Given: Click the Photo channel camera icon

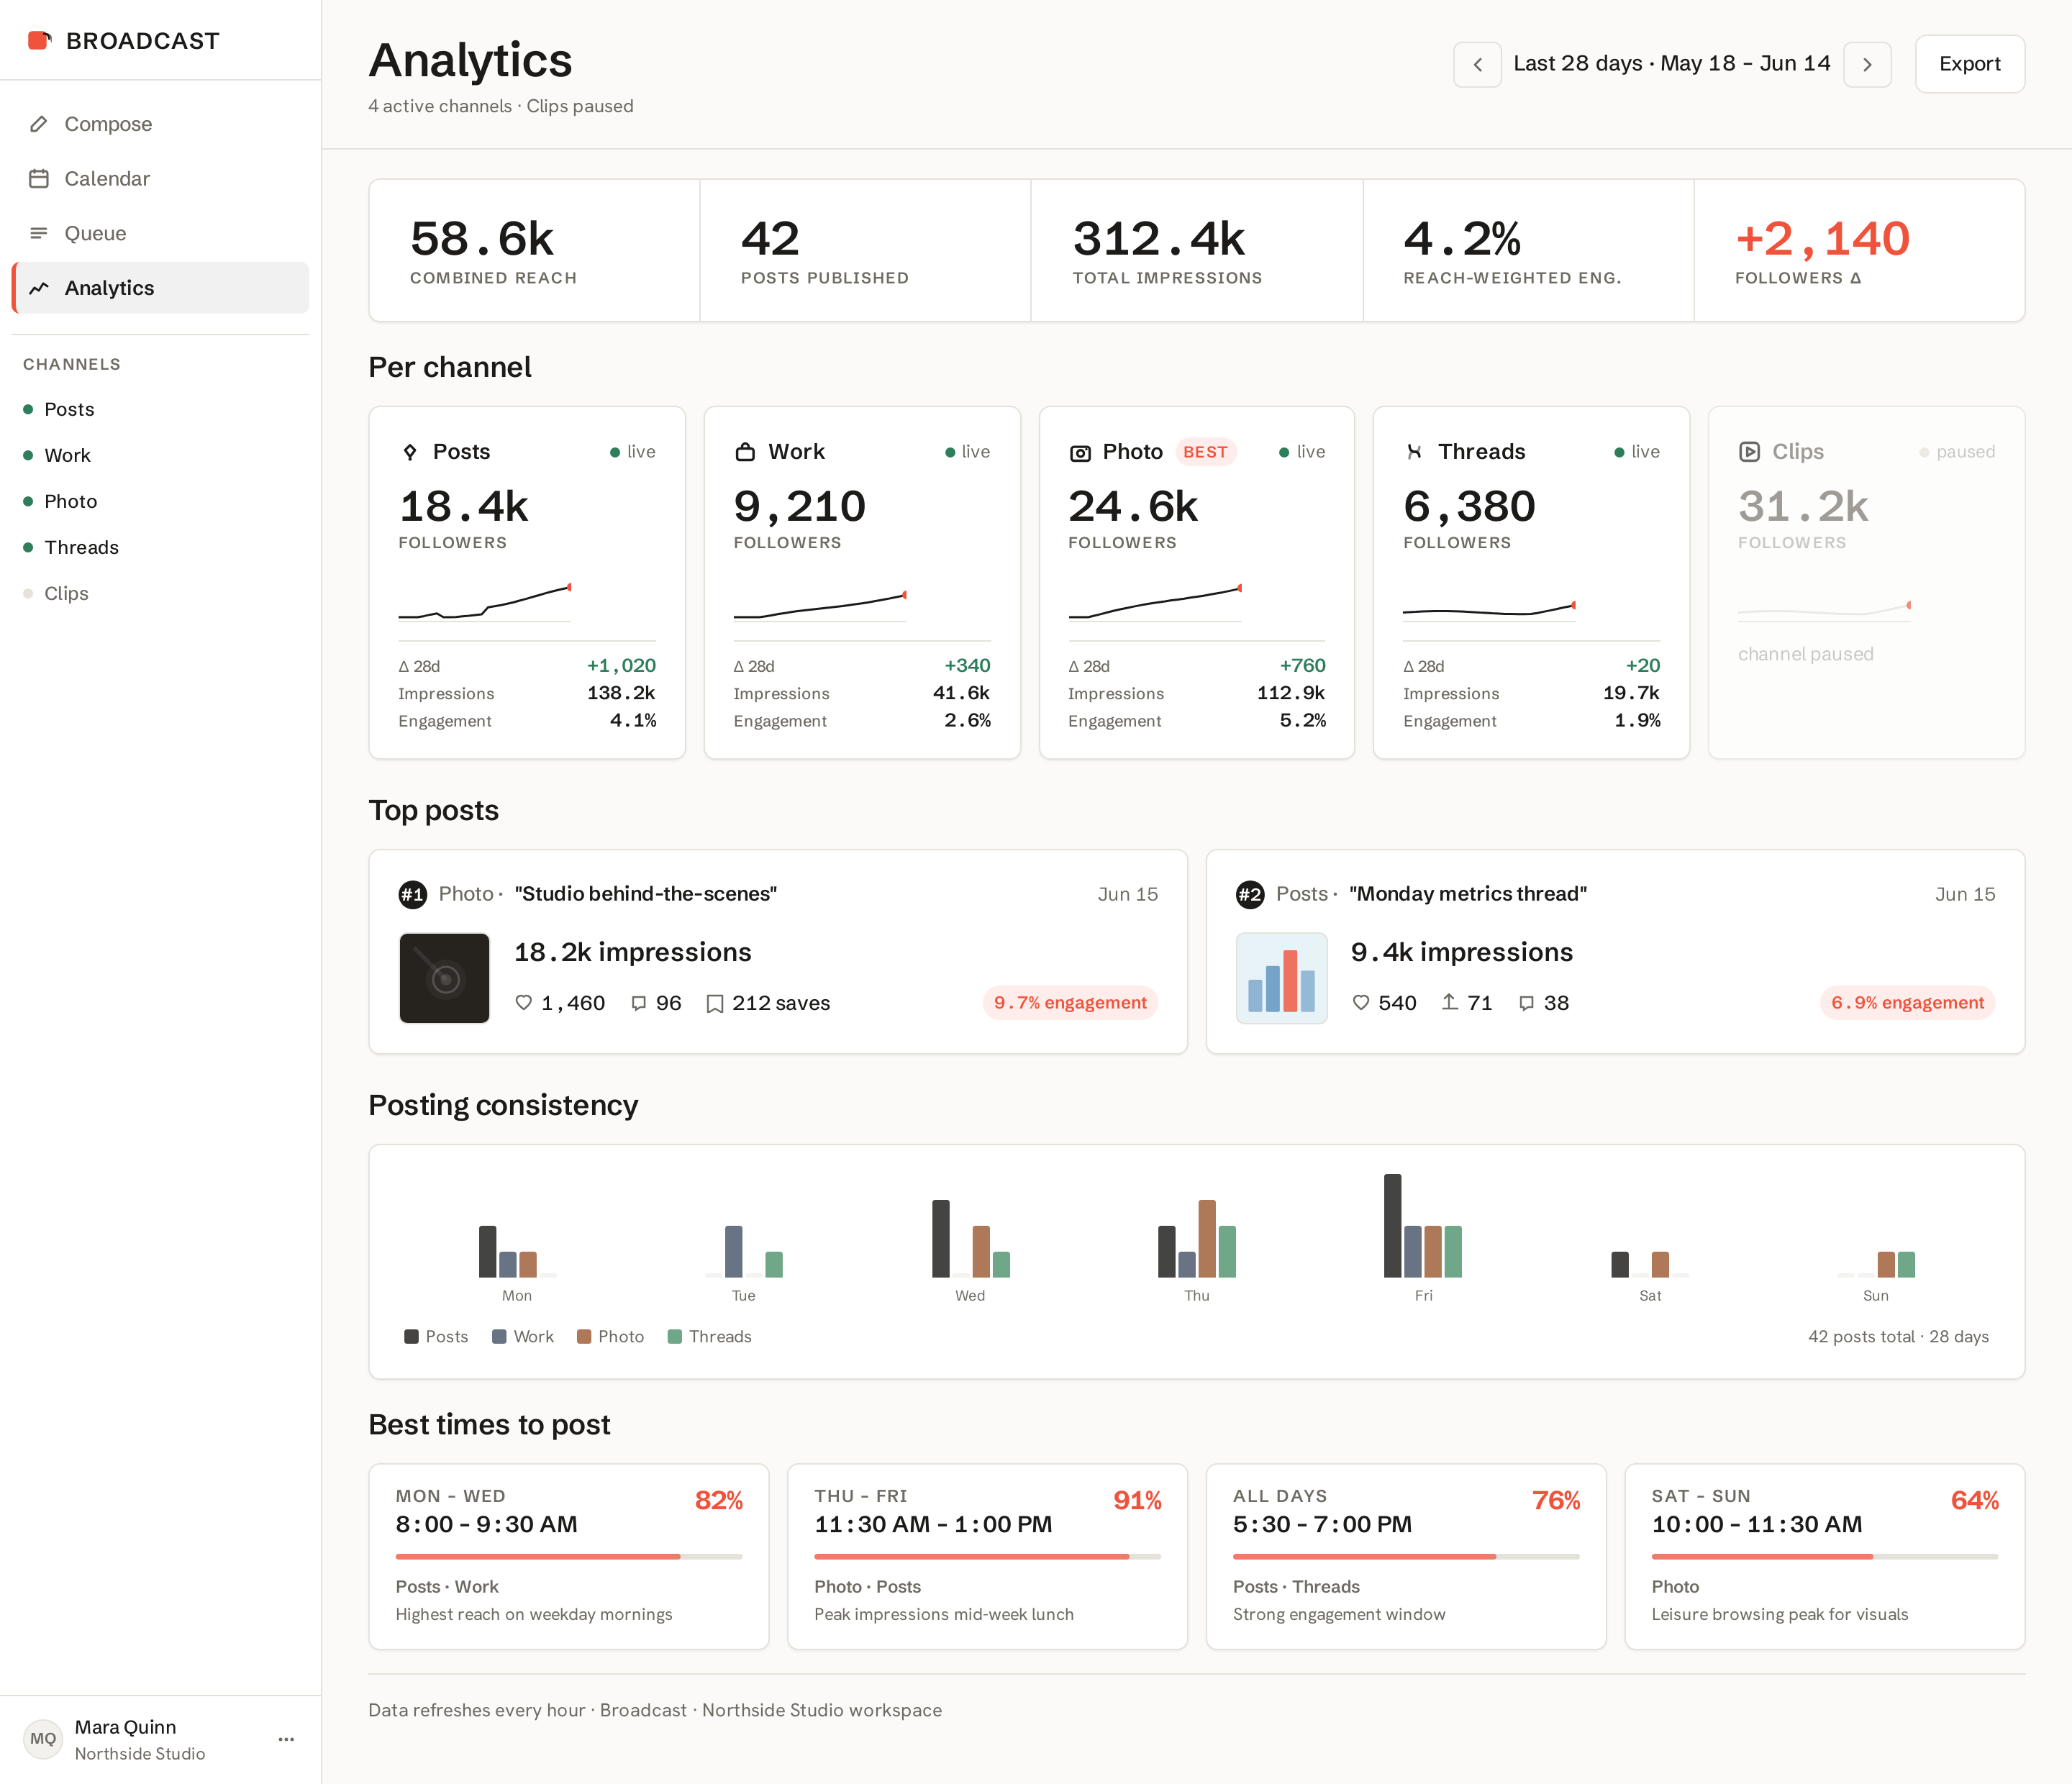Looking at the screenshot, I should point(1080,453).
